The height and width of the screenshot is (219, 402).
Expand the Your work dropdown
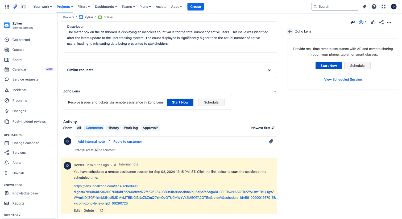pyautogui.click(x=43, y=7)
